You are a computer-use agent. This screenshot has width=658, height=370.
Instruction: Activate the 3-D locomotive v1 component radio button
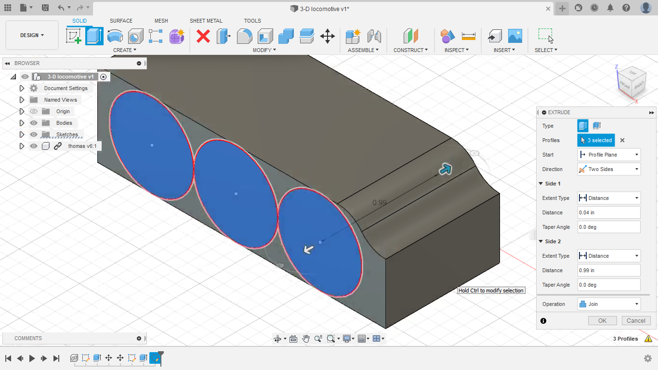point(103,77)
